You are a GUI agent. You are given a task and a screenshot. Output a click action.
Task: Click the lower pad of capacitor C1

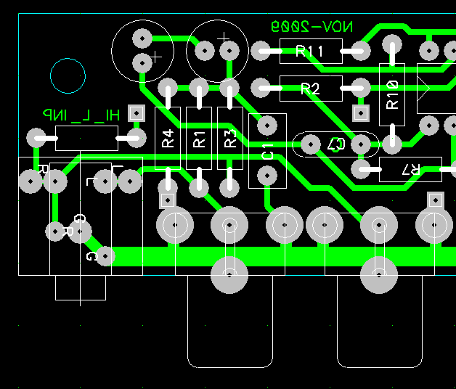pyautogui.click(x=267, y=176)
